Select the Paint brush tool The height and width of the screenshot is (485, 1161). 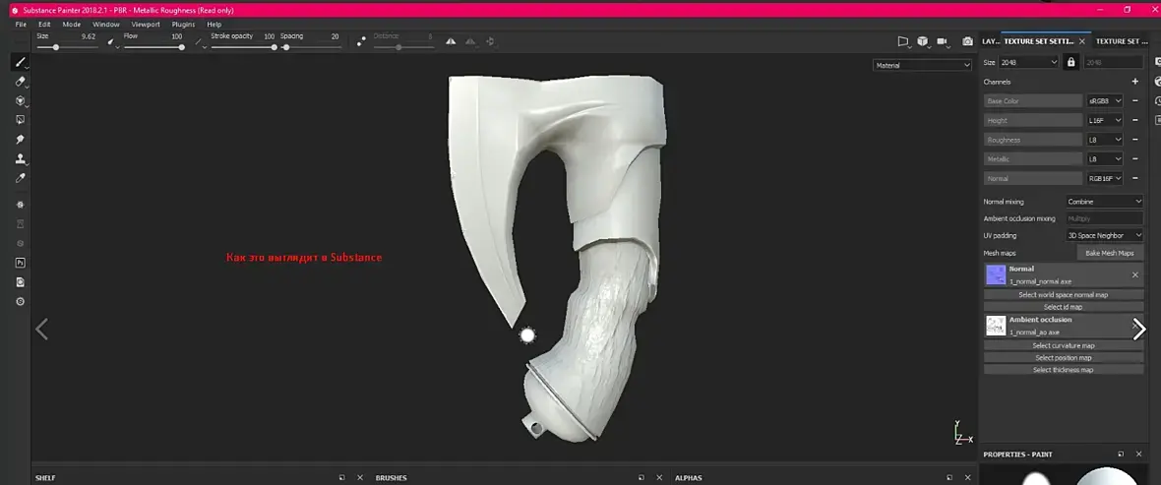point(20,62)
